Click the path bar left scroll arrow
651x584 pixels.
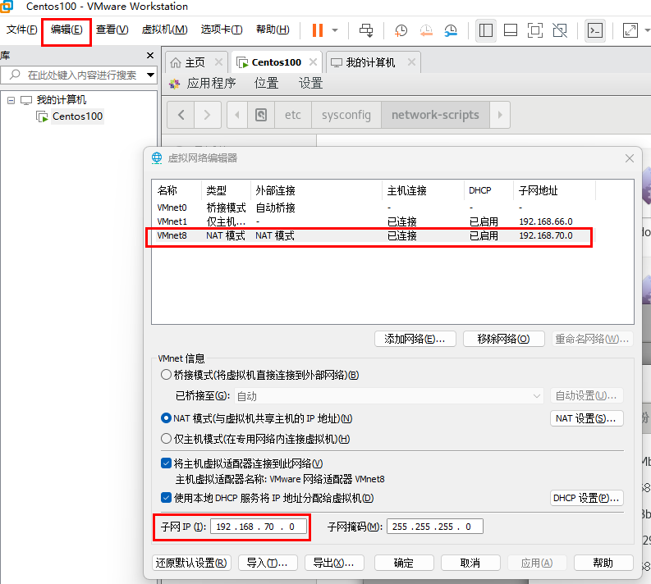(237, 115)
